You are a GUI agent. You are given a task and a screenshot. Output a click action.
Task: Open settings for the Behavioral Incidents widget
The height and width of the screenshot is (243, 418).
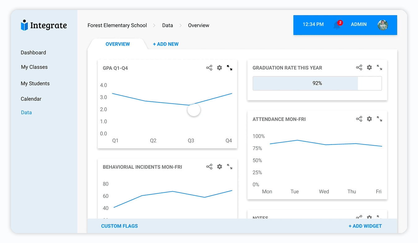(220, 166)
